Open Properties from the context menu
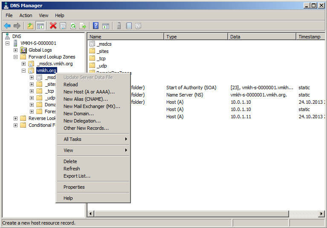The width and height of the screenshot is (327, 228). pyautogui.click(x=93, y=187)
